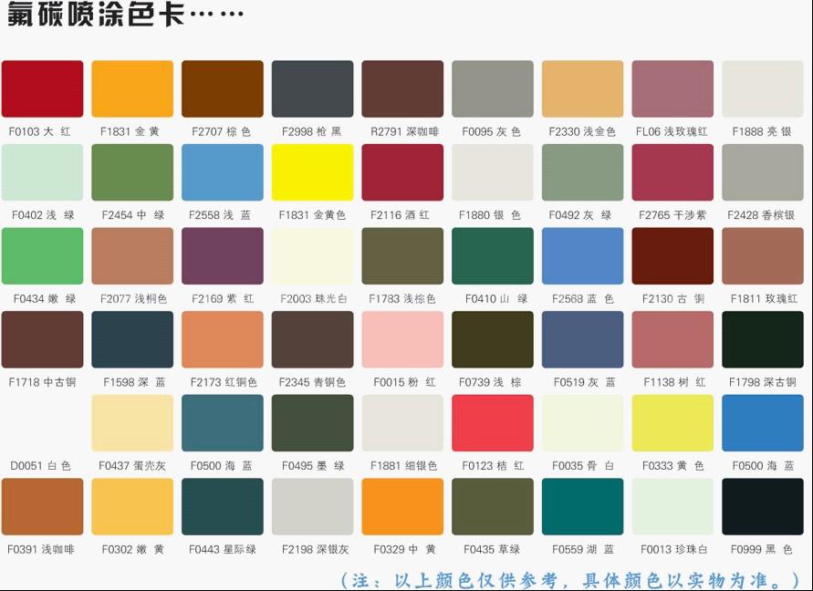
Task: Select the F2707 棕色 brown swatch
Action: coord(222,89)
